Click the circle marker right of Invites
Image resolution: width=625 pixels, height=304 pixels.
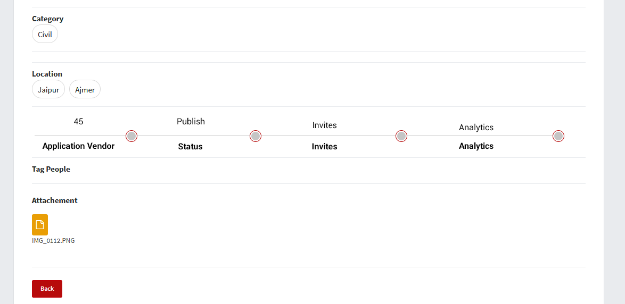pyautogui.click(x=401, y=136)
